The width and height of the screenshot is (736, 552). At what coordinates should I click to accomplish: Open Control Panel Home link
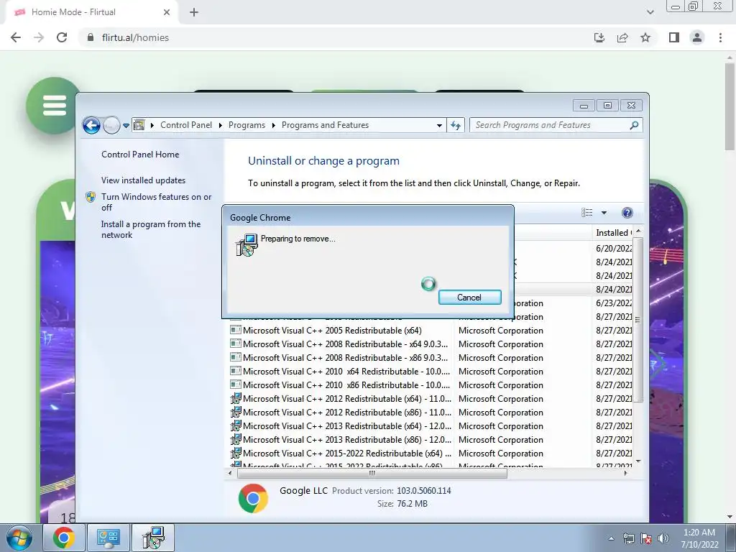click(140, 155)
